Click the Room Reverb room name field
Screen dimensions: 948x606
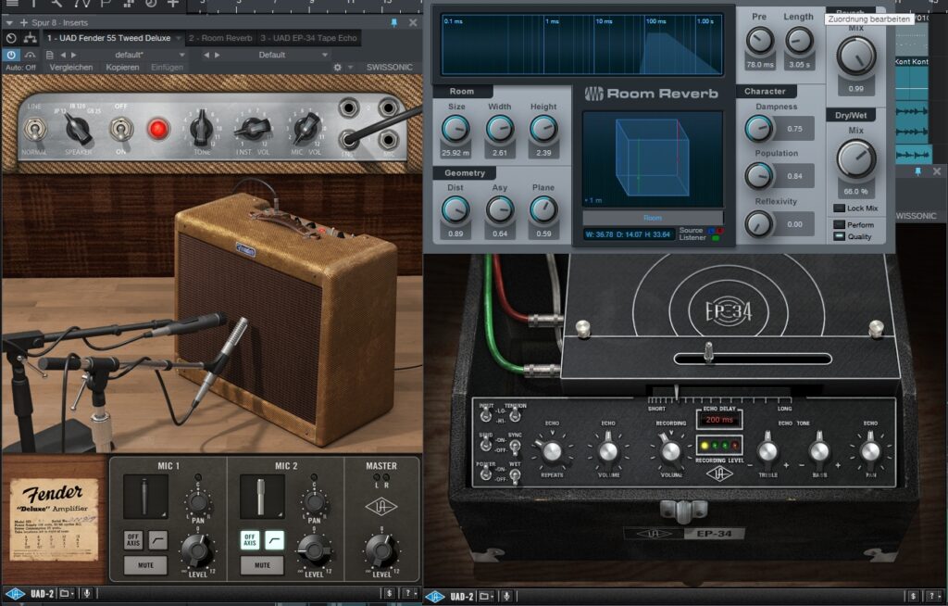653,218
